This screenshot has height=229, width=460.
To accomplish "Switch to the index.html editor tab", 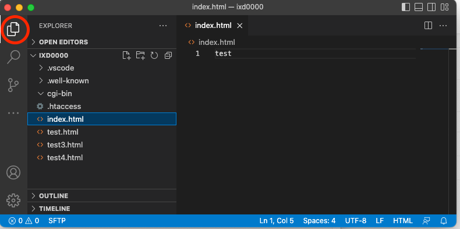I will point(213,26).
